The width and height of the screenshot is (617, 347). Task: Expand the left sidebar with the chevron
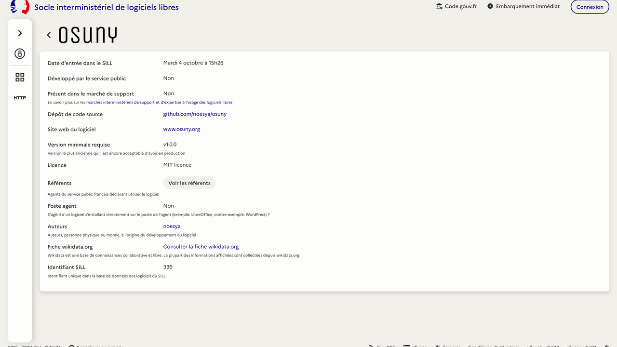coord(20,33)
